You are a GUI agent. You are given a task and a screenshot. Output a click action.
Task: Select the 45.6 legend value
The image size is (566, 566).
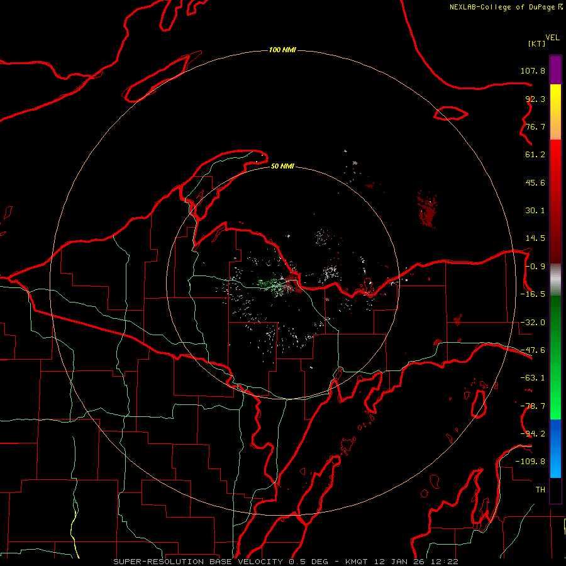pyautogui.click(x=535, y=182)
